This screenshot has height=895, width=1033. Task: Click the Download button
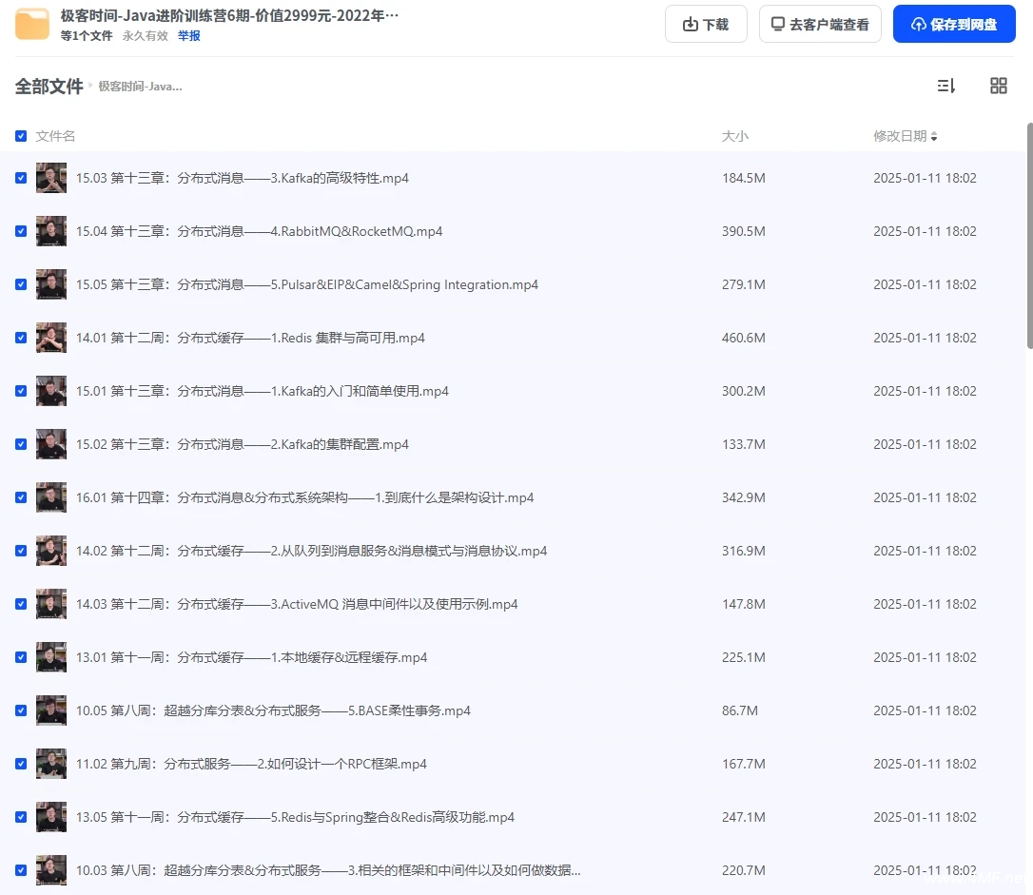[705, 25]
